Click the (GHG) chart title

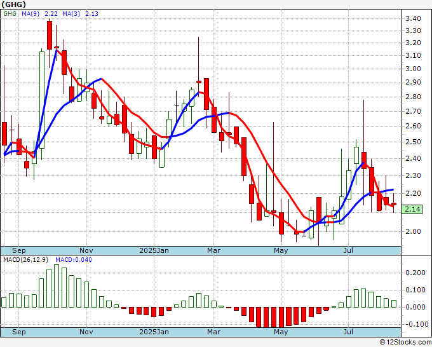pyautogui.click(x=14, y=4)
